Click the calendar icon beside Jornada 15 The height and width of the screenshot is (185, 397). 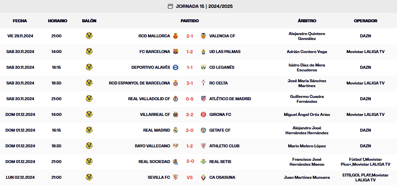170,6
